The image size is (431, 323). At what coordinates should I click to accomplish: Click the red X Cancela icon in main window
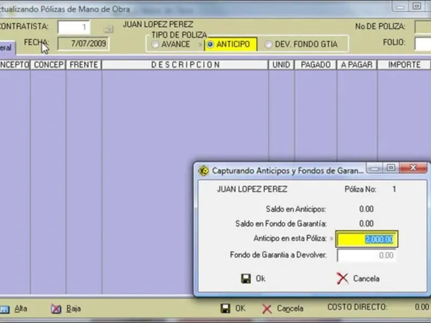267,309
